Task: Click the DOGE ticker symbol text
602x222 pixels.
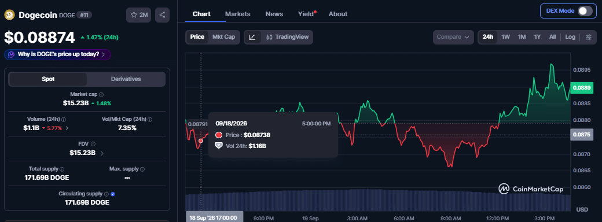Action: (67, 16)
